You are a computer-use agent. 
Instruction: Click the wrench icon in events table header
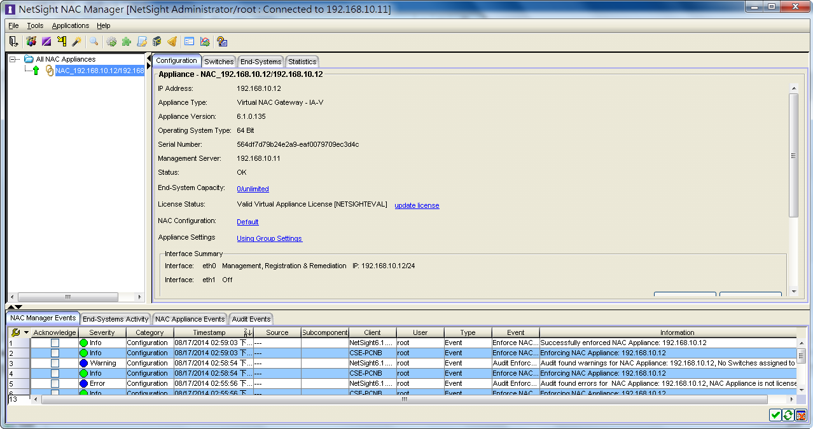[16, 332]
